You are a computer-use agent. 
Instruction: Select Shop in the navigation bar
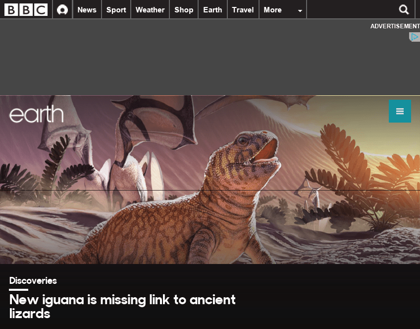tap(184, 10)
